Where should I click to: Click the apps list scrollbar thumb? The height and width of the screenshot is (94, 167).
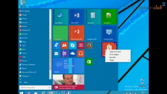click(50, 55)
